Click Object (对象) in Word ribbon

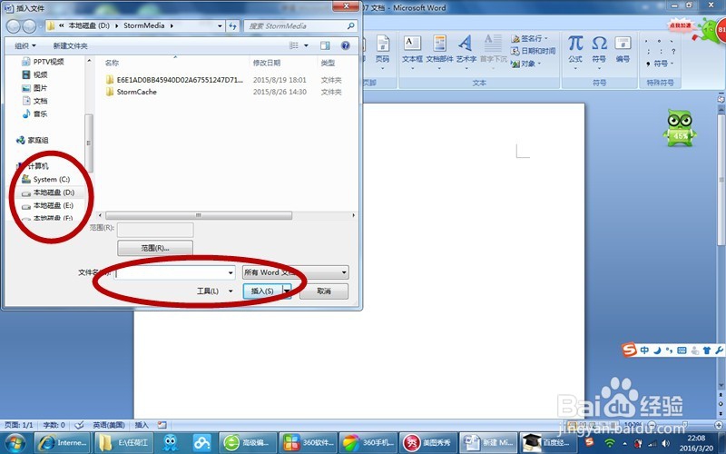click(x=526, y=64)
